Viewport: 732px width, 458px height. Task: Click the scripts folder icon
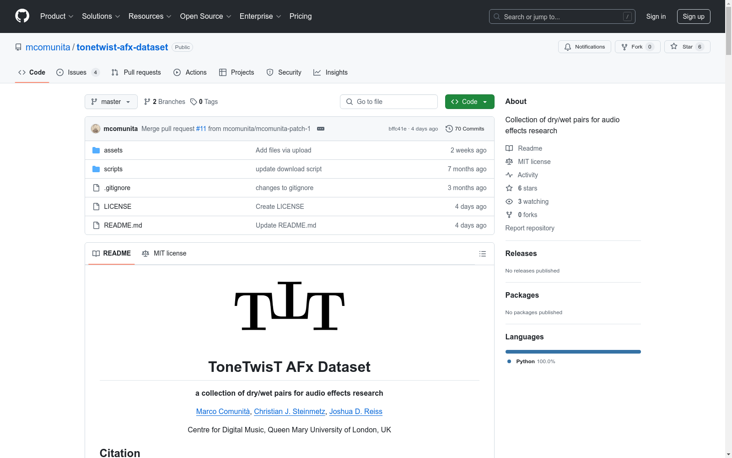pyautogui.click(x=96, y=169)
